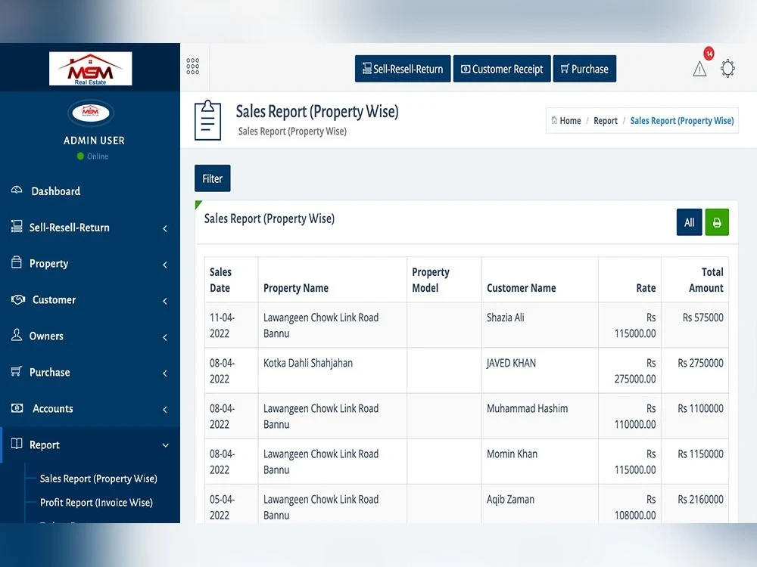Click the Accounts money icon
This screenshot has height=567, width=757.
pyautogui.click(x=17, y=408)
